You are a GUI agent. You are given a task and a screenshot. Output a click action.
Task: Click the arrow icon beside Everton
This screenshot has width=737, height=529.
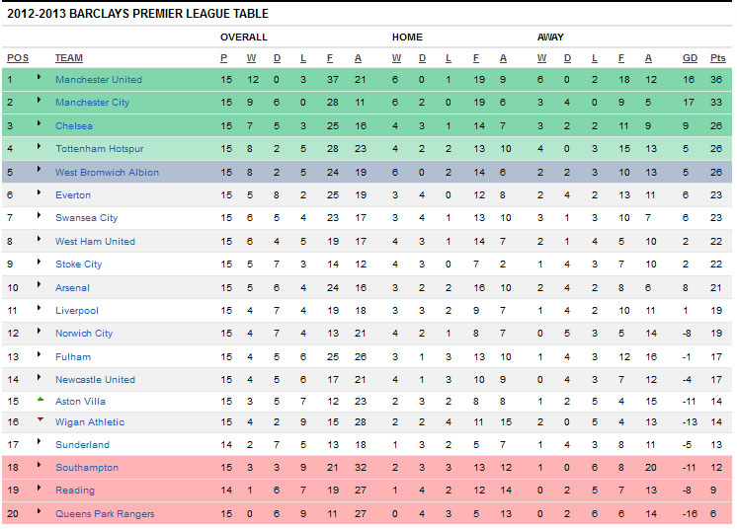39,192
